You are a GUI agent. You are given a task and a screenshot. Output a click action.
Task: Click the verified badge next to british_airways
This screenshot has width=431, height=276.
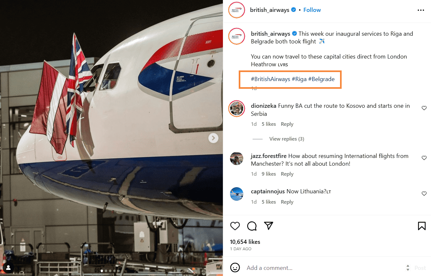tap(293, 10)
